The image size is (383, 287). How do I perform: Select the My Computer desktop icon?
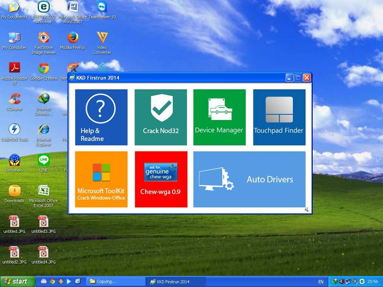(x=14, y=41)
